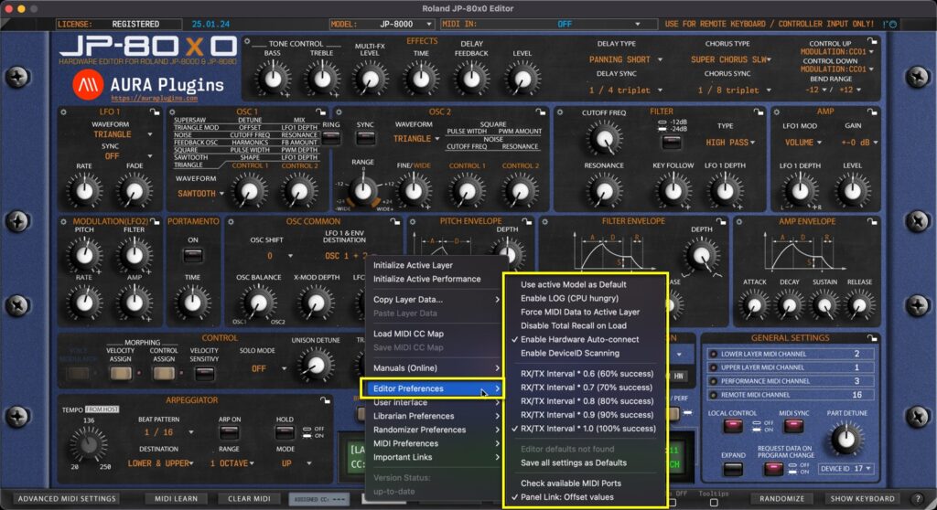Open the Effects section gear settings
The height and width of the screenshot is (510, 937).
[247, 41]
